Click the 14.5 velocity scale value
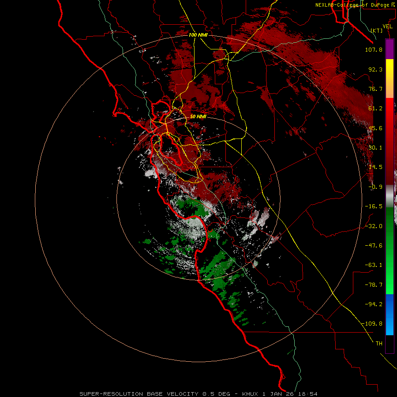397x397 pixels. click(375, 167)
